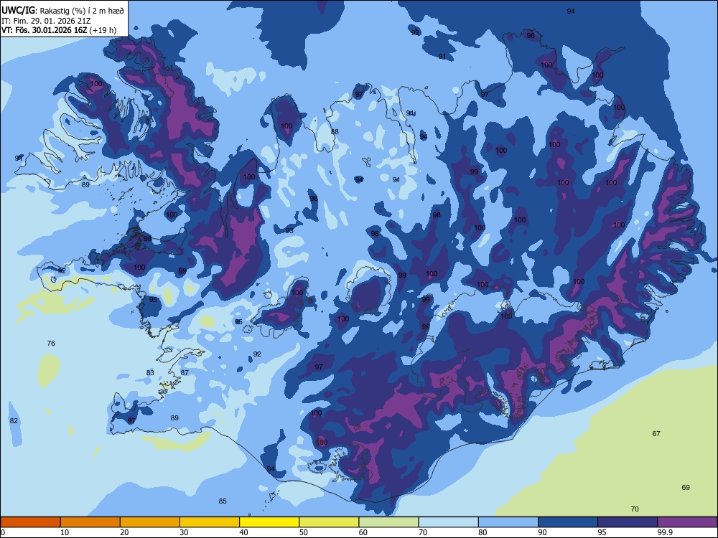Select the 30–40 amber legend band
The image size is (718, 538).
pyautogui.click(x=210, y=522)
